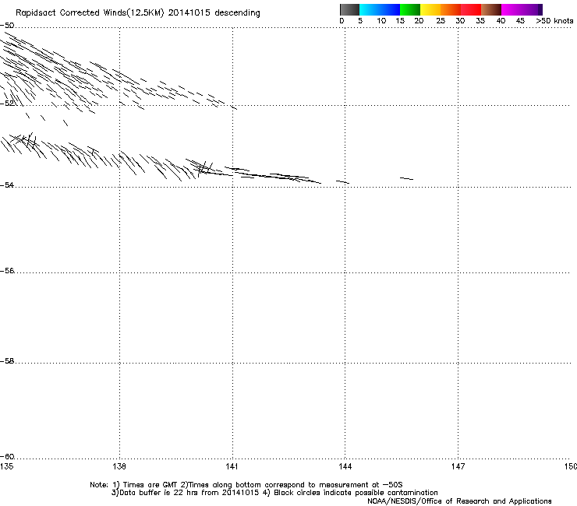Click the longitude axis label '144'
This screenshot has height=506, width=577.
pyautogui.click(x=345, y=466)
